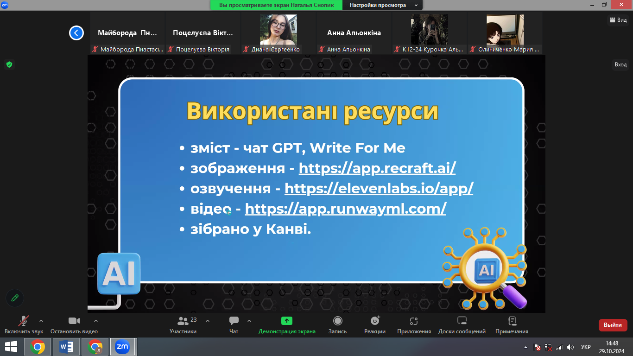Stop video using camera button

pyautogui.click(x=74, y=321)
